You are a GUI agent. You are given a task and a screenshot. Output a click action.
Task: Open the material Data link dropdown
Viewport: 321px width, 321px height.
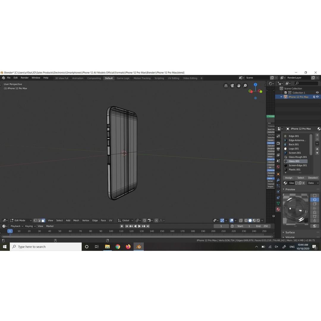(x=313, y=183)
